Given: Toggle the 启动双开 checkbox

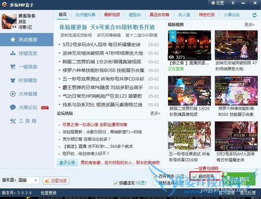Looking at the screenshot, I should click(195, 177).
